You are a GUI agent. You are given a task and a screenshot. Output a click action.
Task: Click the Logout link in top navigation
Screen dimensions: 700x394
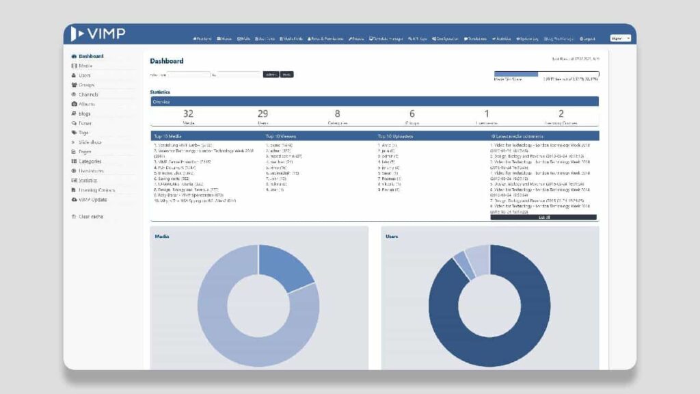[x=587, y=39]
